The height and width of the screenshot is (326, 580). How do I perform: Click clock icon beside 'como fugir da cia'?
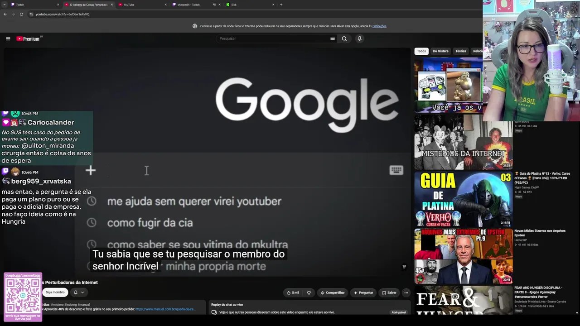(x=92, y=222)
